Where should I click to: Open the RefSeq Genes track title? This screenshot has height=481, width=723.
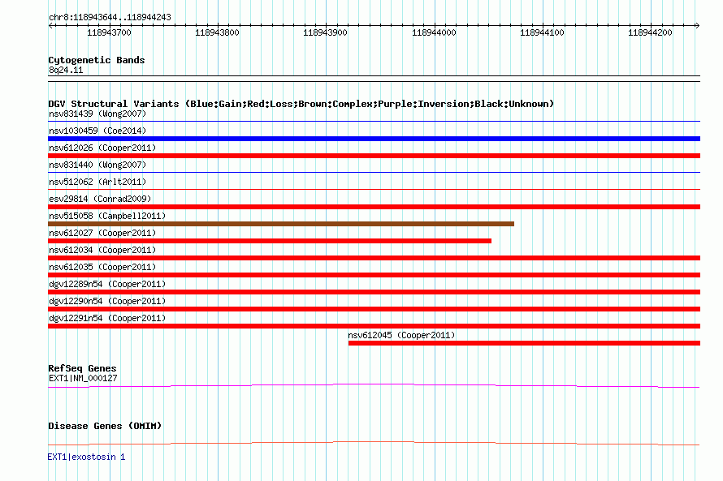coord(82,368)
